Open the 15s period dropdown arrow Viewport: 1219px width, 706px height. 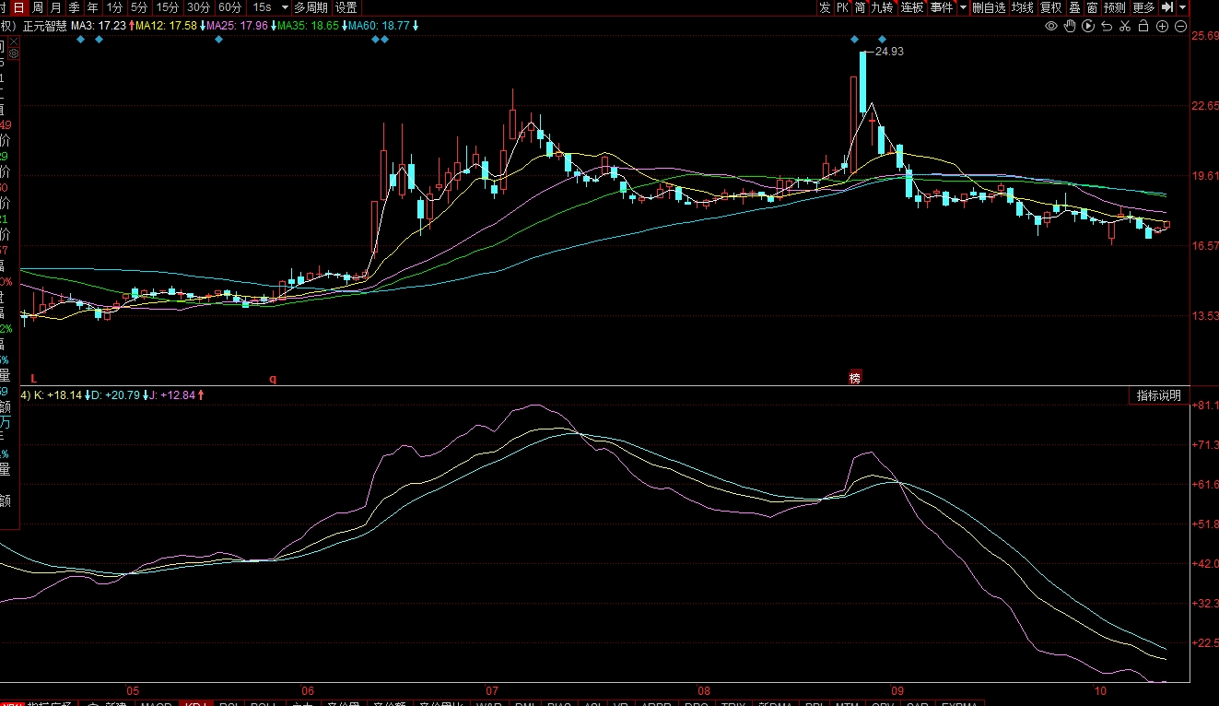point(285,7)
